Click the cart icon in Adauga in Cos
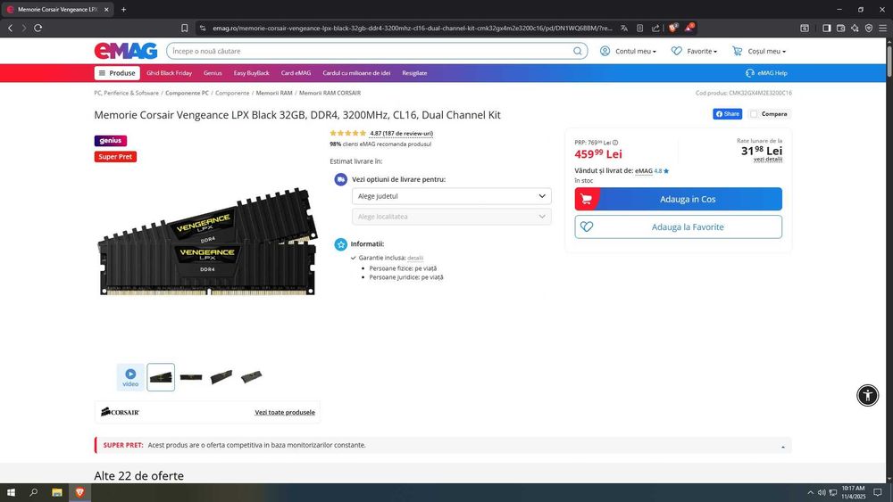 click(x=587, y=199)
